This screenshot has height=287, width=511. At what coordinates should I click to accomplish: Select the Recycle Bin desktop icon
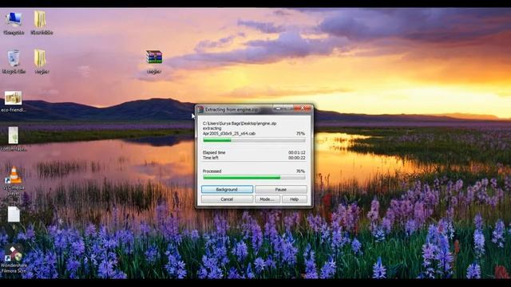14,61
